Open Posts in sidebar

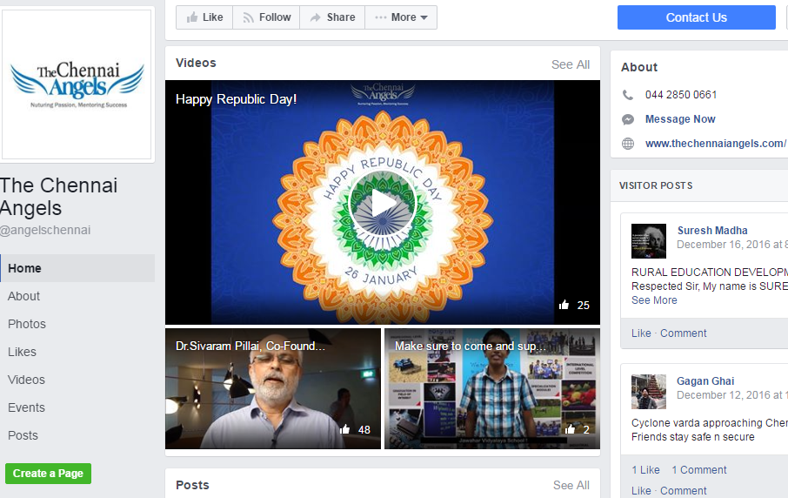coord(23,435)
